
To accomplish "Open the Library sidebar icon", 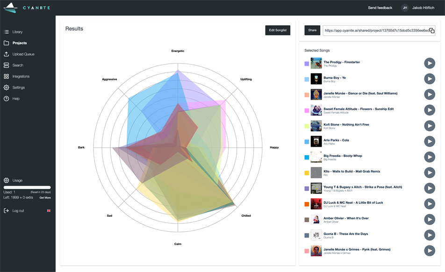I will pos(6,32).
